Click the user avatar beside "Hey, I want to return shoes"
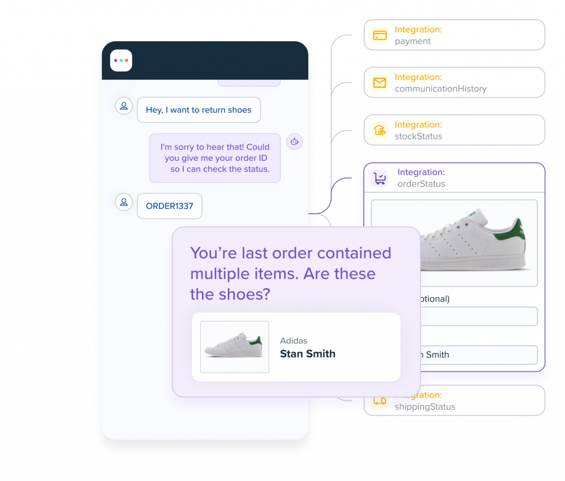Viewport: 565px width, 481px height. point(124,106)
